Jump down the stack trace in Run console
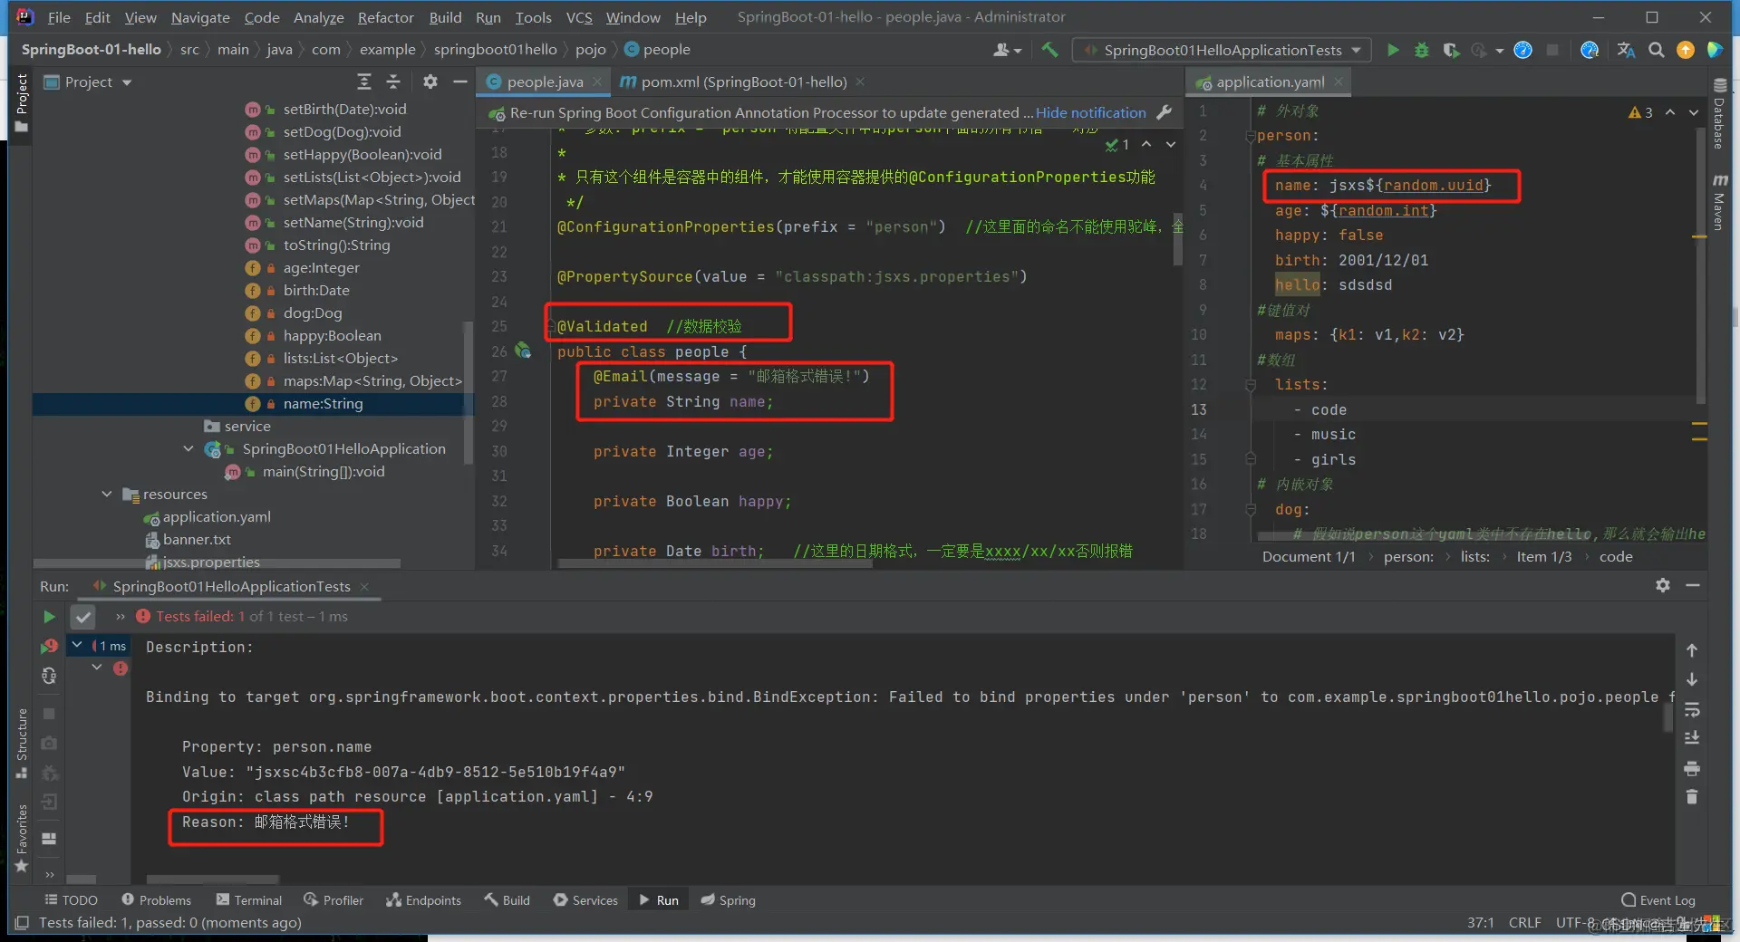The width and height of the screenshot is (1740, 942). [x=1692, y=679]
